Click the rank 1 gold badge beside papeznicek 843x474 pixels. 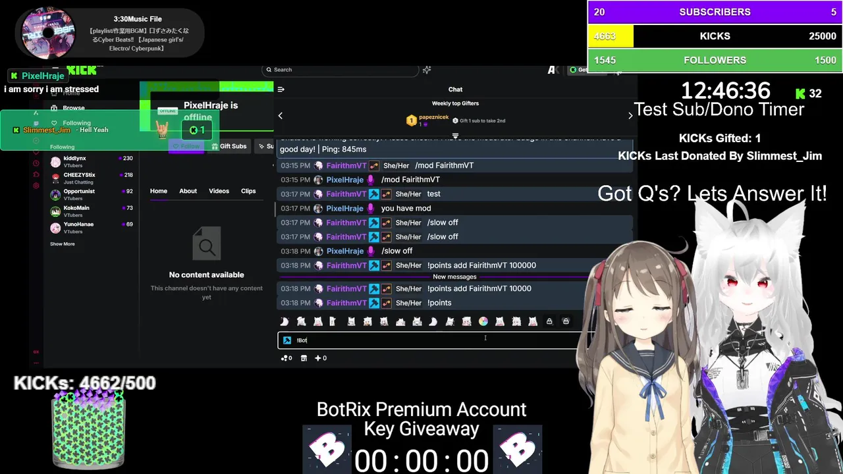pyautogui.click(x=412, y=120)
